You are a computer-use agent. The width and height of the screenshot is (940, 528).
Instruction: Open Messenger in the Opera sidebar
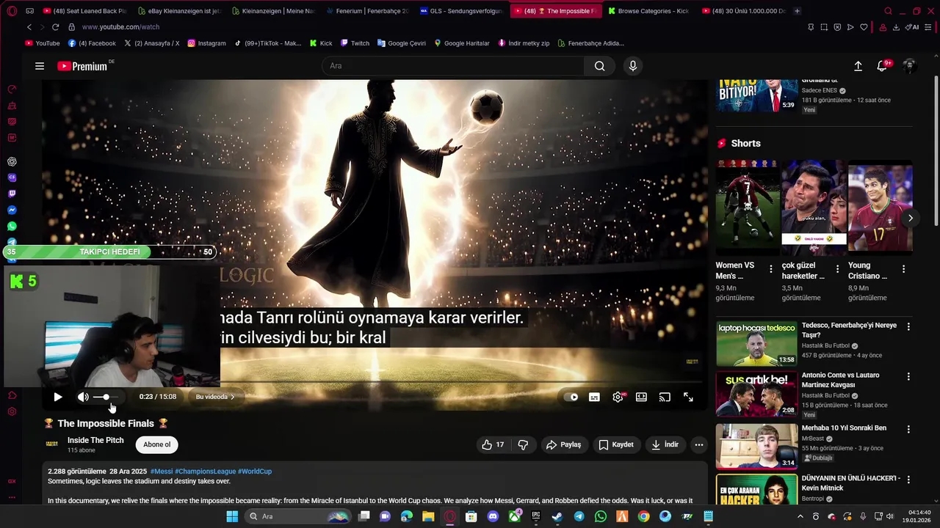point(12,210)
